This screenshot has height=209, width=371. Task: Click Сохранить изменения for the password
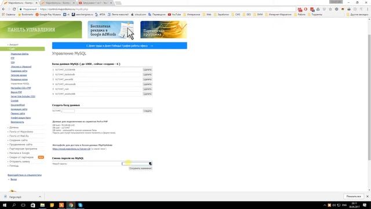140,168
